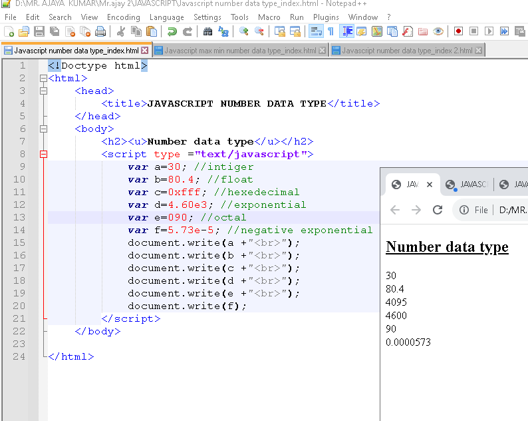Reload the page in the browser
The width and height of the screenshot is (528, 421).
click(438, 210)
